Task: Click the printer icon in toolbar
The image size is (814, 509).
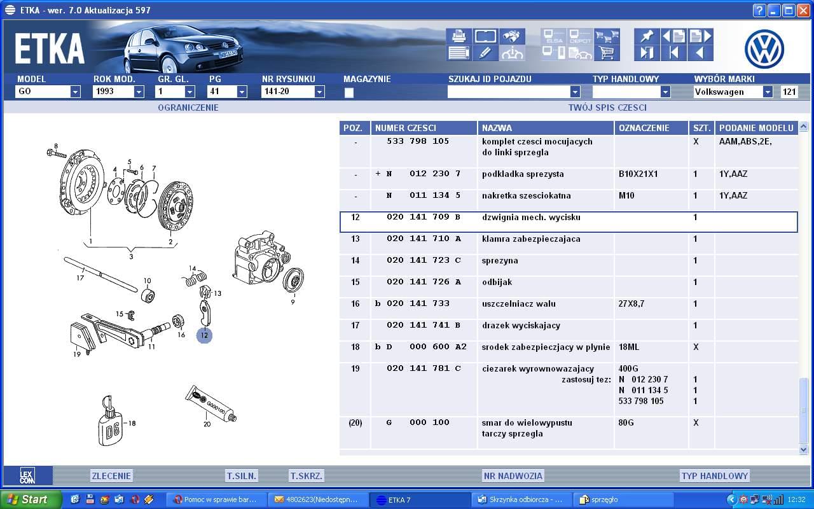Action: [459, 36]
